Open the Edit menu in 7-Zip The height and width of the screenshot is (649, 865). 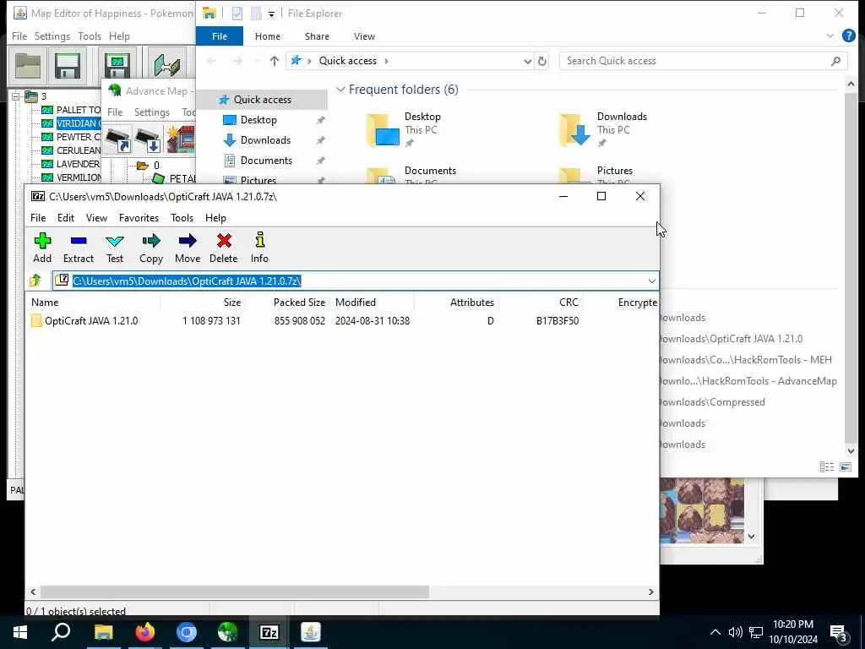[x=66, y=217]
